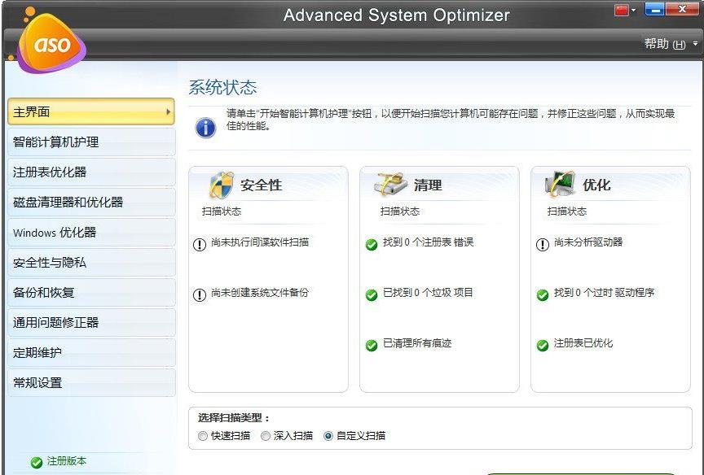Click the 注册版本 green check icon

click(36, 462)
